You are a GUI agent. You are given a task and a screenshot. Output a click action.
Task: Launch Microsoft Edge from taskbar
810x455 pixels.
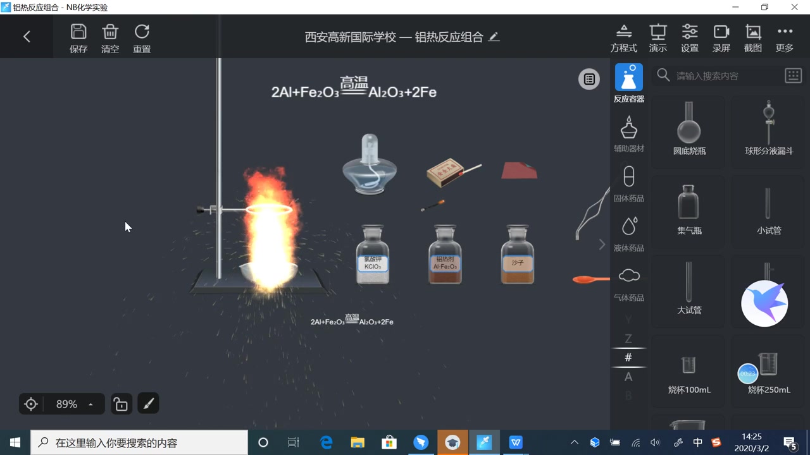[x=327, y=442]
